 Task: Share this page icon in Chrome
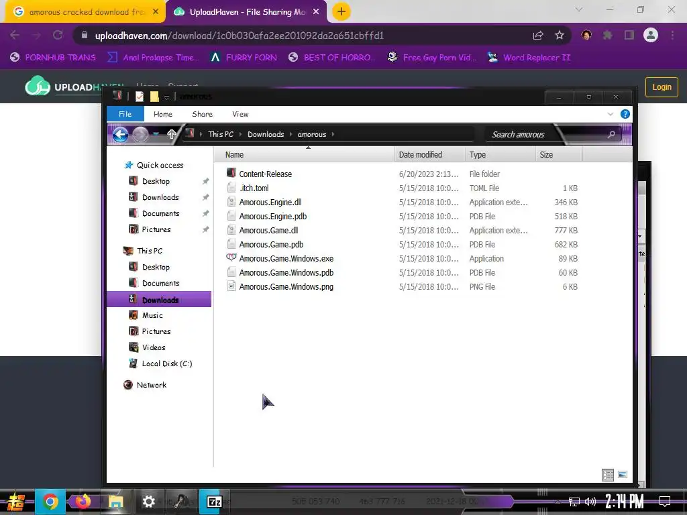[538, 36]
